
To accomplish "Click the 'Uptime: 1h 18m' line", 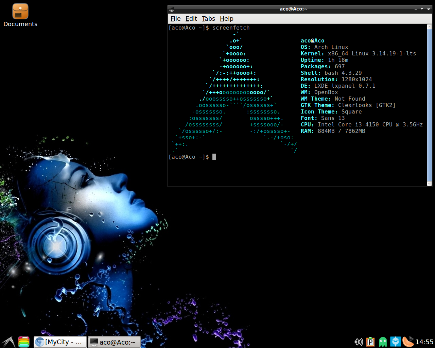I will (325, 60).
